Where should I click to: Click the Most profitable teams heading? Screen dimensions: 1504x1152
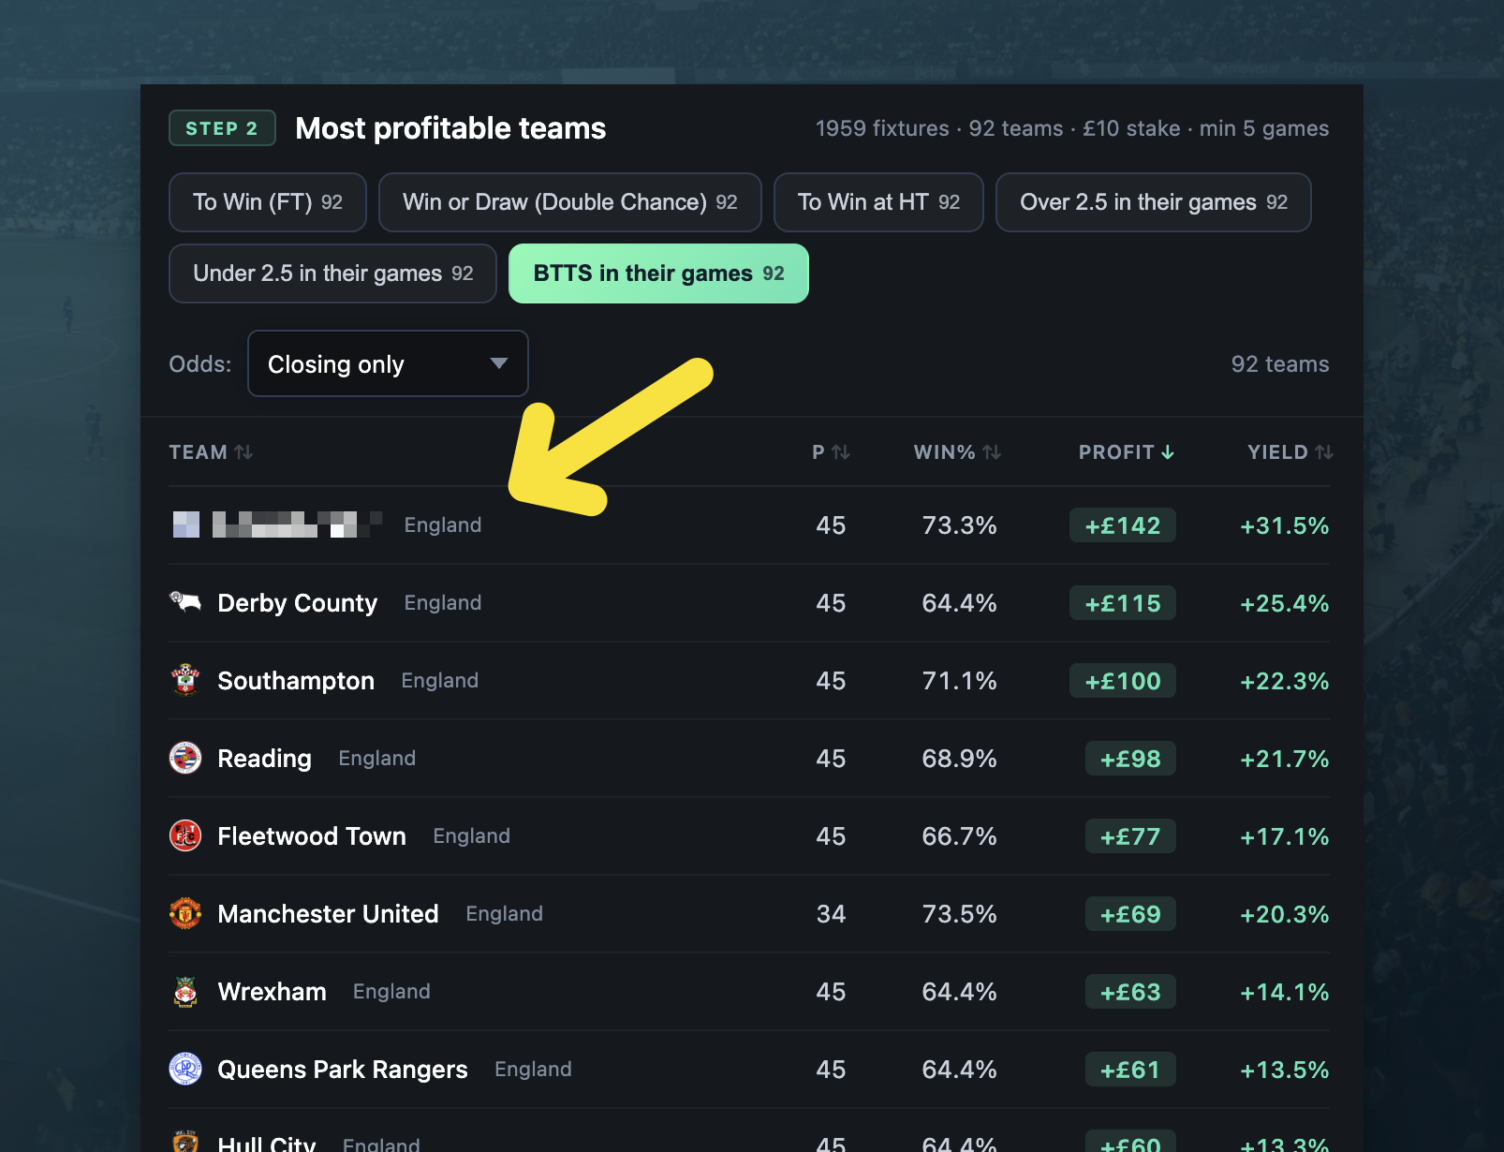450,128
